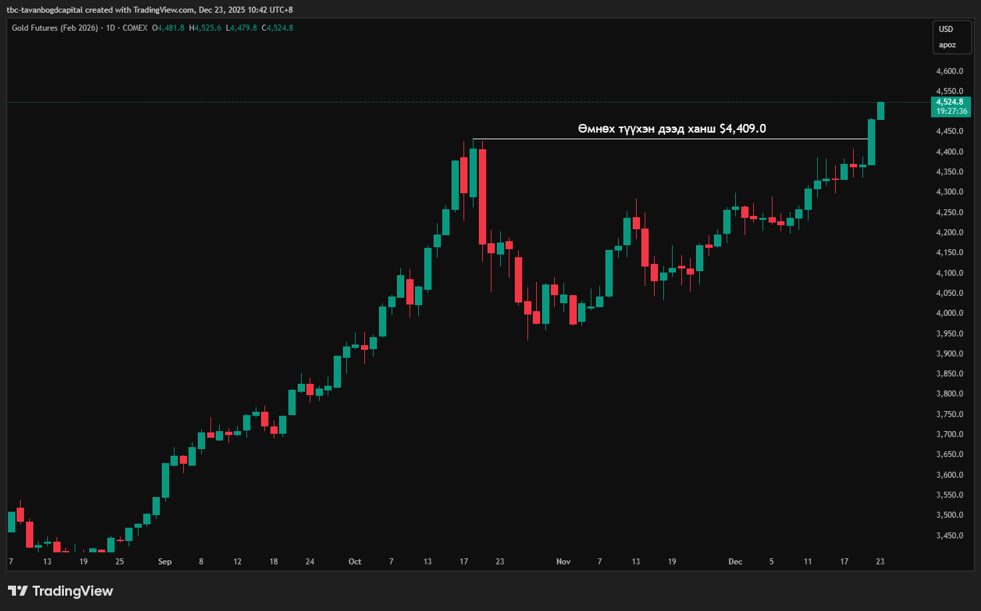Viewport: 981px width, 611px height.
Task: Click the latest green candle on Dec 23
Action: 880,111
